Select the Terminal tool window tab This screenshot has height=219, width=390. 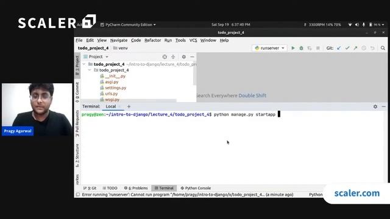click(164, 188)
